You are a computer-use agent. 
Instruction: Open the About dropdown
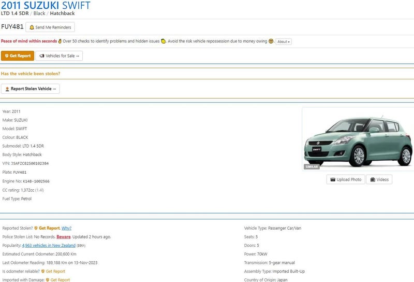coord(284,41)
